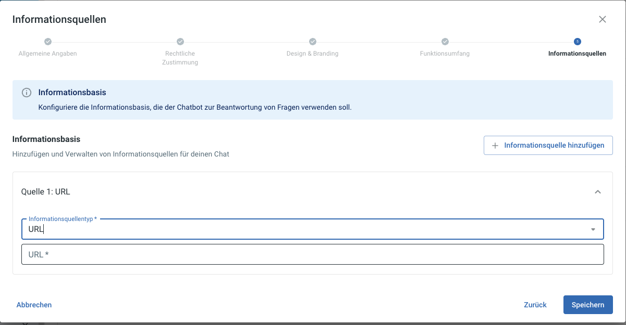Click the Quelle 1: URL header text
The height and width of the screenshot is (325, 626).
point(45,192)
